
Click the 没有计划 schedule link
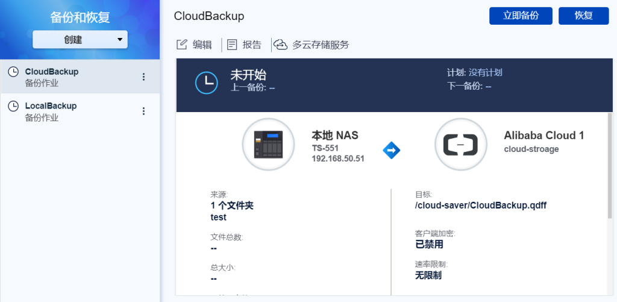[x=486, y=73]
